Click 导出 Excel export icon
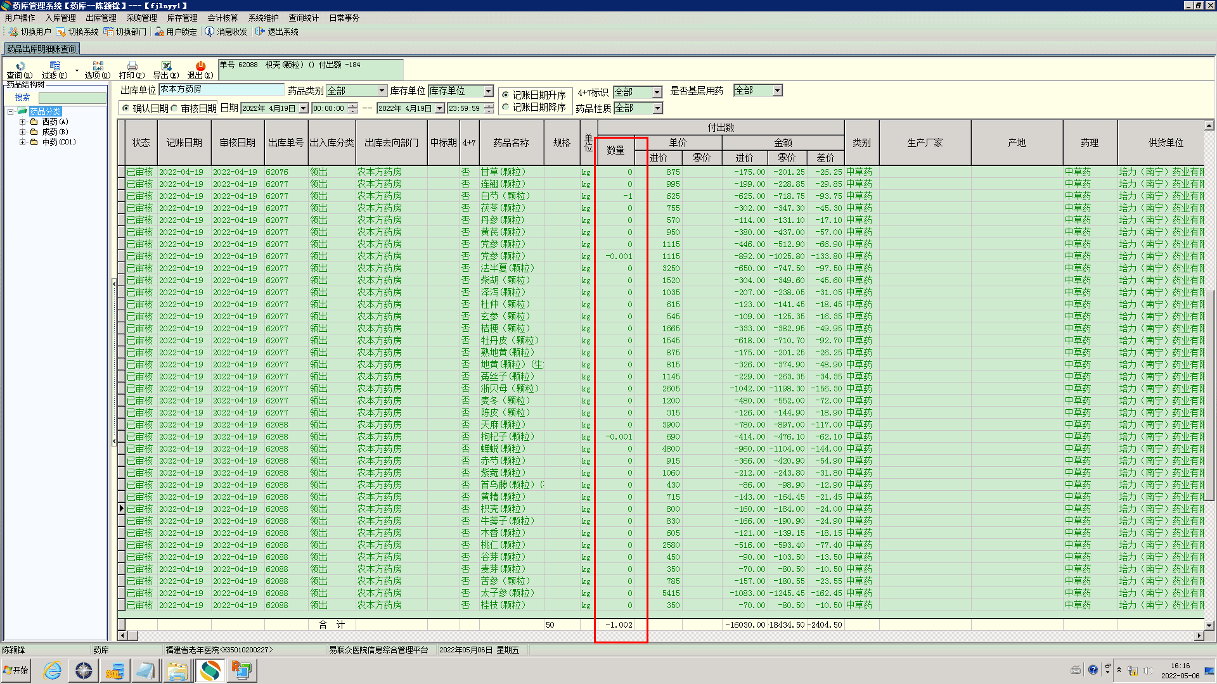The width and height of the screenshot is (1217, 684). [166, 66]
